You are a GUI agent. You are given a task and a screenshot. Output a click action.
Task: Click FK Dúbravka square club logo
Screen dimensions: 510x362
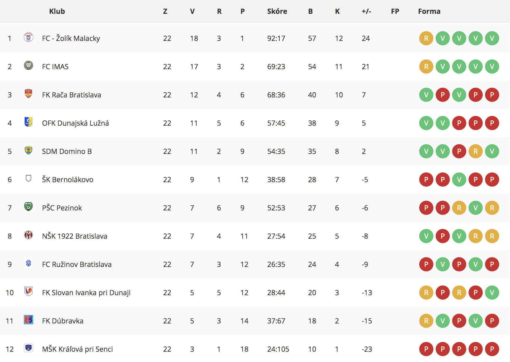point(28,320)
